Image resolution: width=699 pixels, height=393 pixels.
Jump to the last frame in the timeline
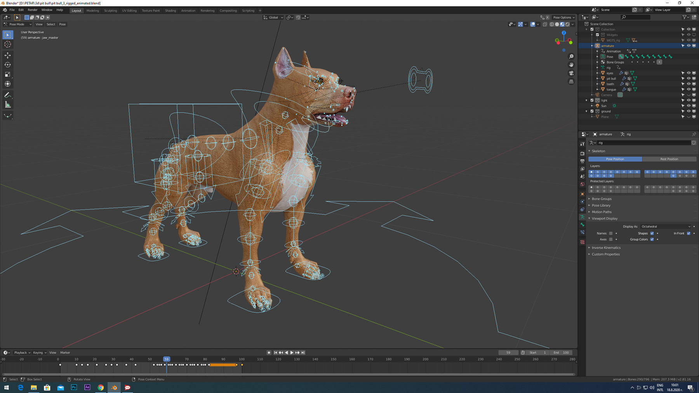(303, 352)
